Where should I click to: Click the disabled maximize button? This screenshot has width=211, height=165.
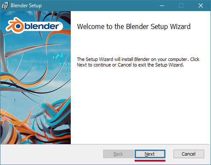click(x=181, y=6)
